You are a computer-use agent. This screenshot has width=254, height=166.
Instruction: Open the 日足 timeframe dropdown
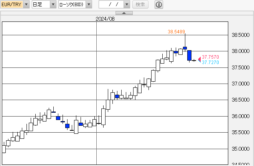pos(53,5)
